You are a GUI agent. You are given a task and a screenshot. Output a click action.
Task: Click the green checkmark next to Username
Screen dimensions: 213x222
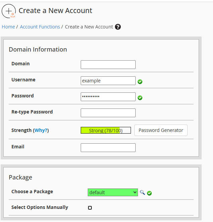[140, 82]
